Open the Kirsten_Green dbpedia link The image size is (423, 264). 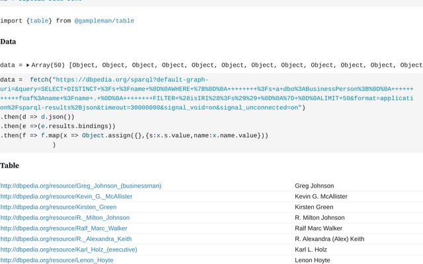coord(59,207)
